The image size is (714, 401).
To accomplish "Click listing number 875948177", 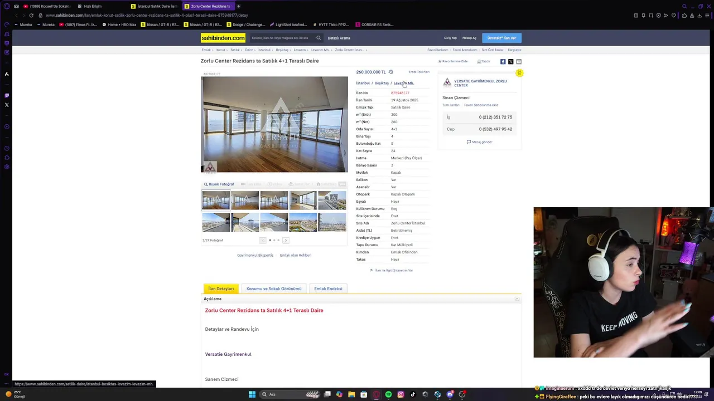I will [400, 93].
